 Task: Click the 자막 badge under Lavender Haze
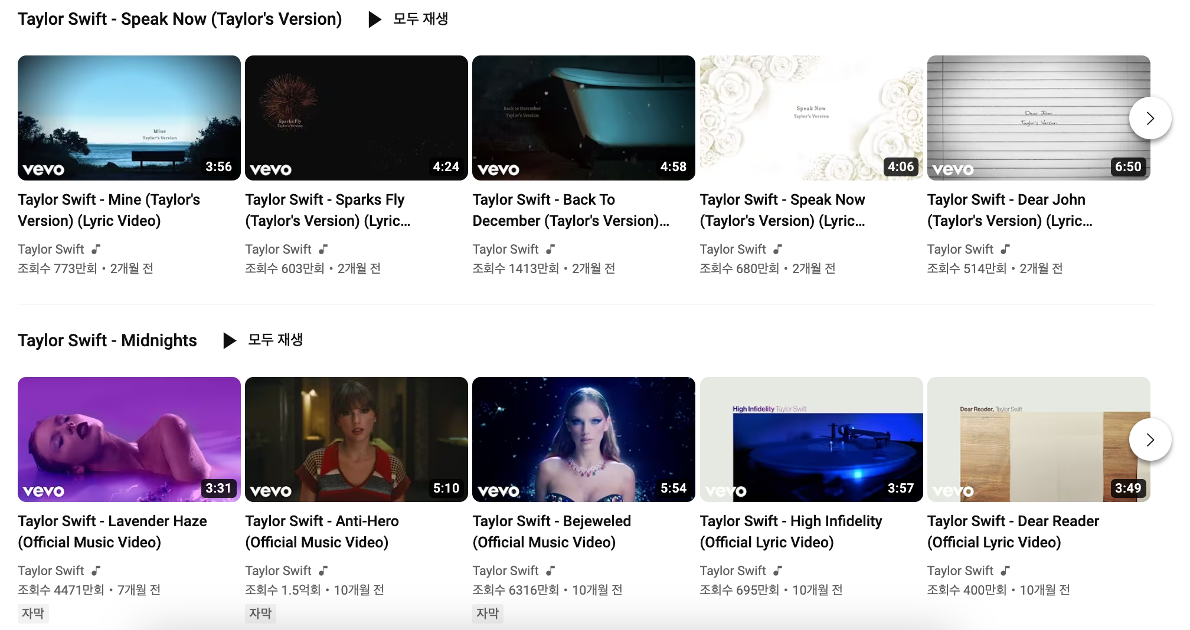pyautogui.click(x=33, y=613)
